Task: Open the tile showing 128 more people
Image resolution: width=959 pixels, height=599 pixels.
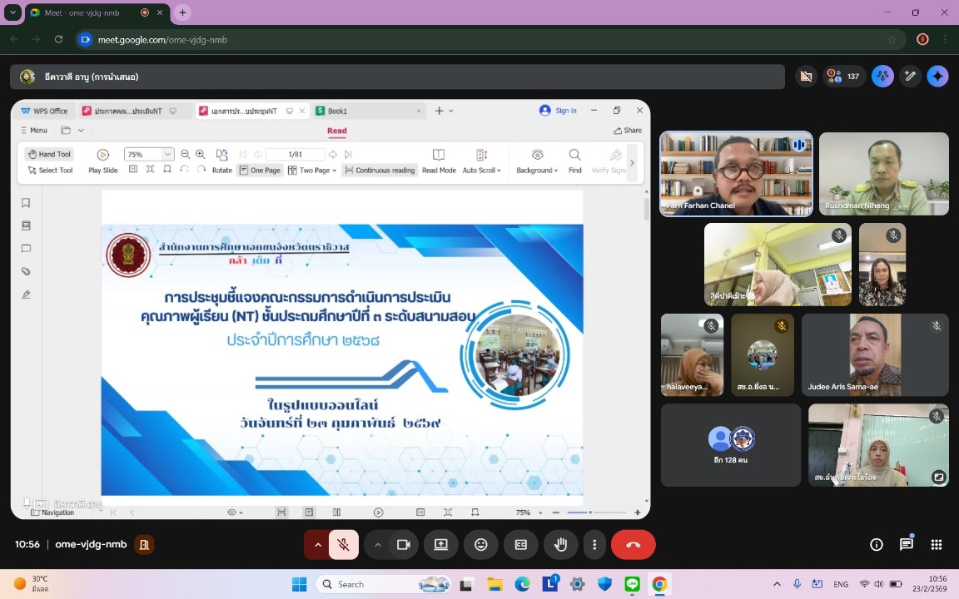Action: [x=731, y=445]
